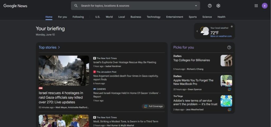Click the Picks for you heading

point(184,47)
